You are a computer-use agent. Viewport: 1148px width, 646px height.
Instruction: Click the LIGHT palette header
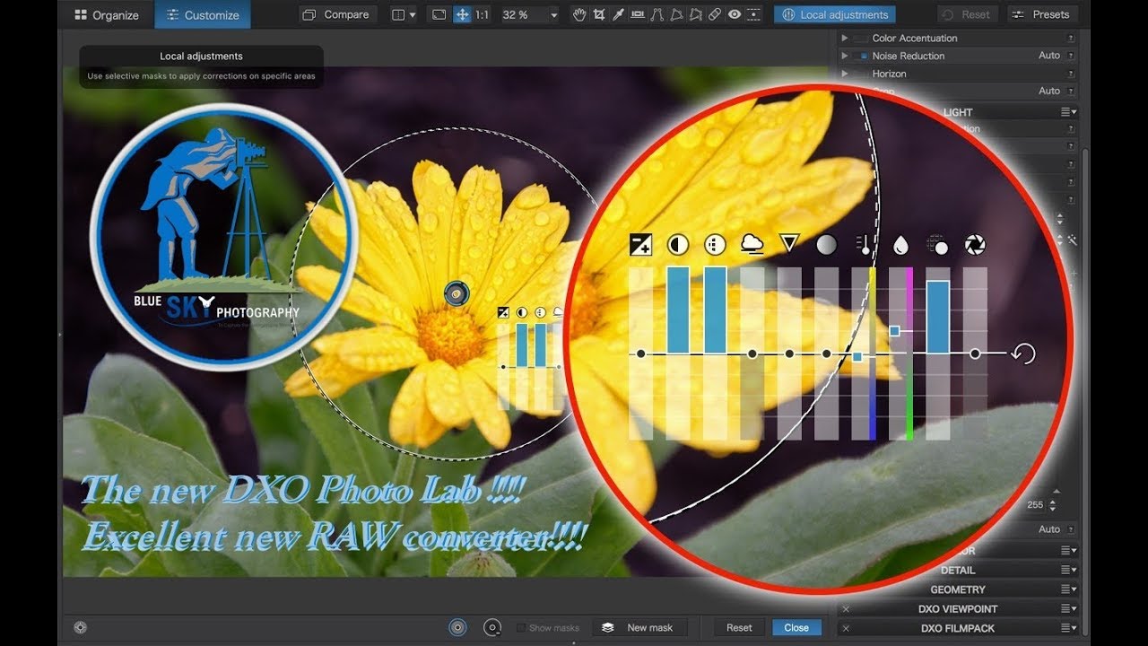click(958, 112)
